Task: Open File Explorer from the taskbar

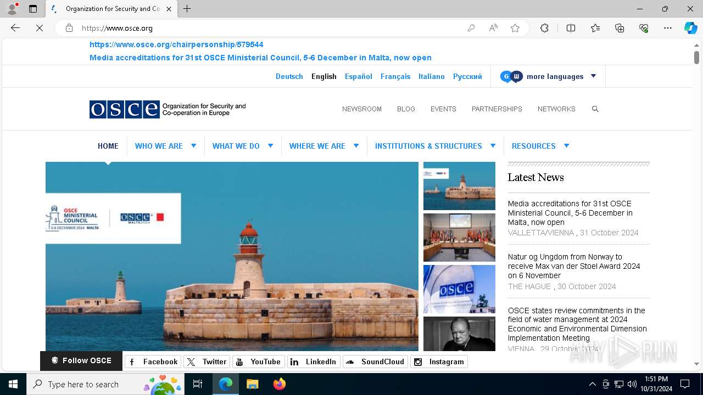Action: (252, 384)
